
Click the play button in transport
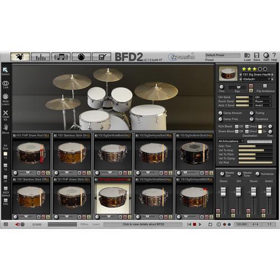click(x=200, y=225)
